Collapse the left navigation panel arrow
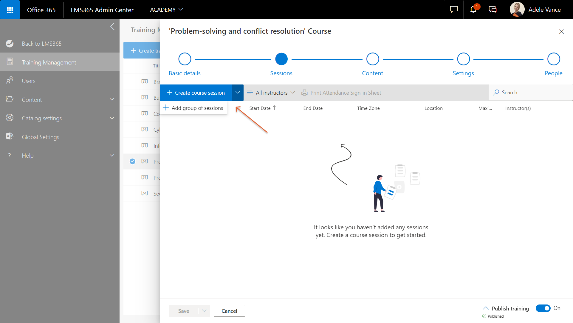Image resolution: width=573 pixels, height=323 pixels. point(112,27)
